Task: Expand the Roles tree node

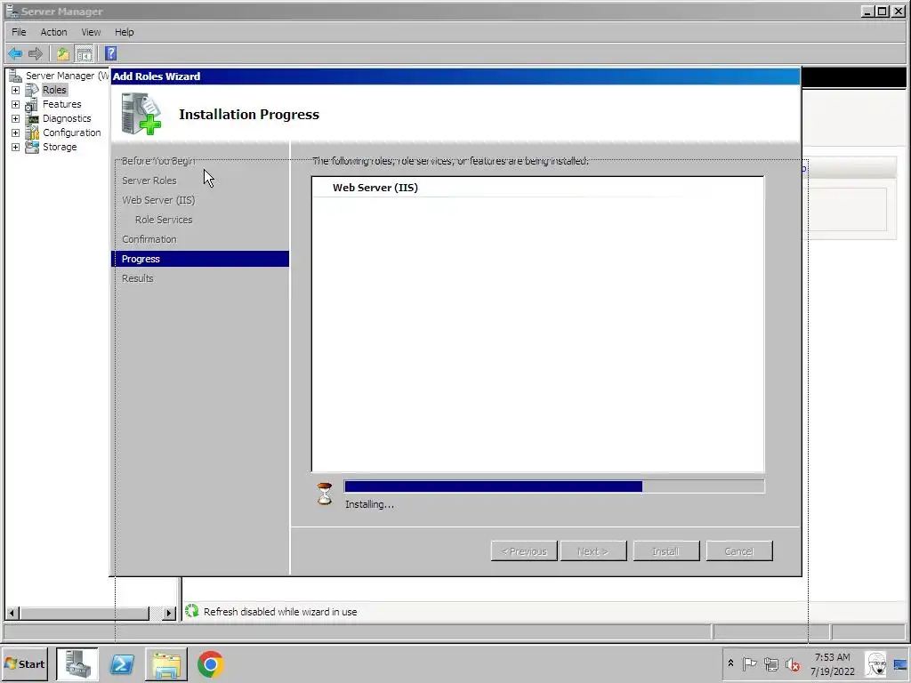Action: [x=16, y=90]
